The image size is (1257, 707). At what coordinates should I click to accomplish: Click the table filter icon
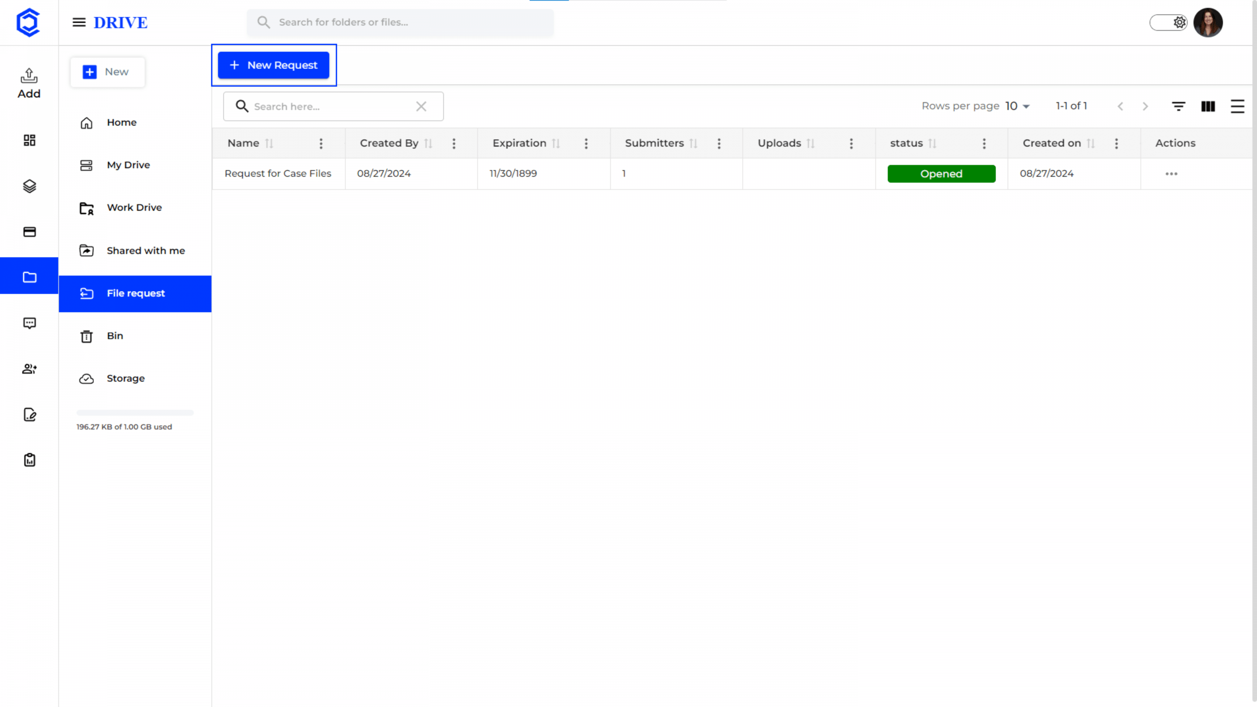coord(1178,106)
